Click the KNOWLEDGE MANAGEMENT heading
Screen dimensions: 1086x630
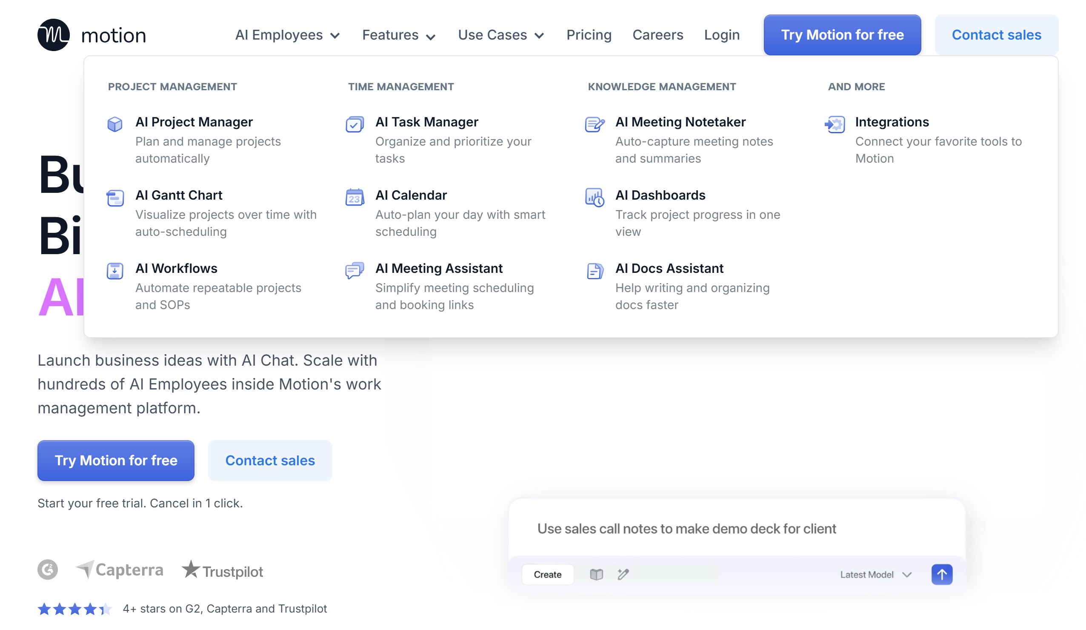coord(662,87)
